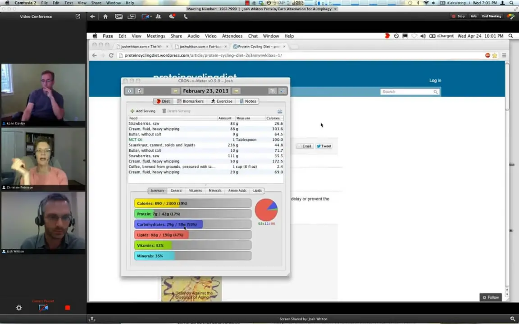Click the magnifier icon at bottom right corner

pyautogui.click(x=513, y=319)
